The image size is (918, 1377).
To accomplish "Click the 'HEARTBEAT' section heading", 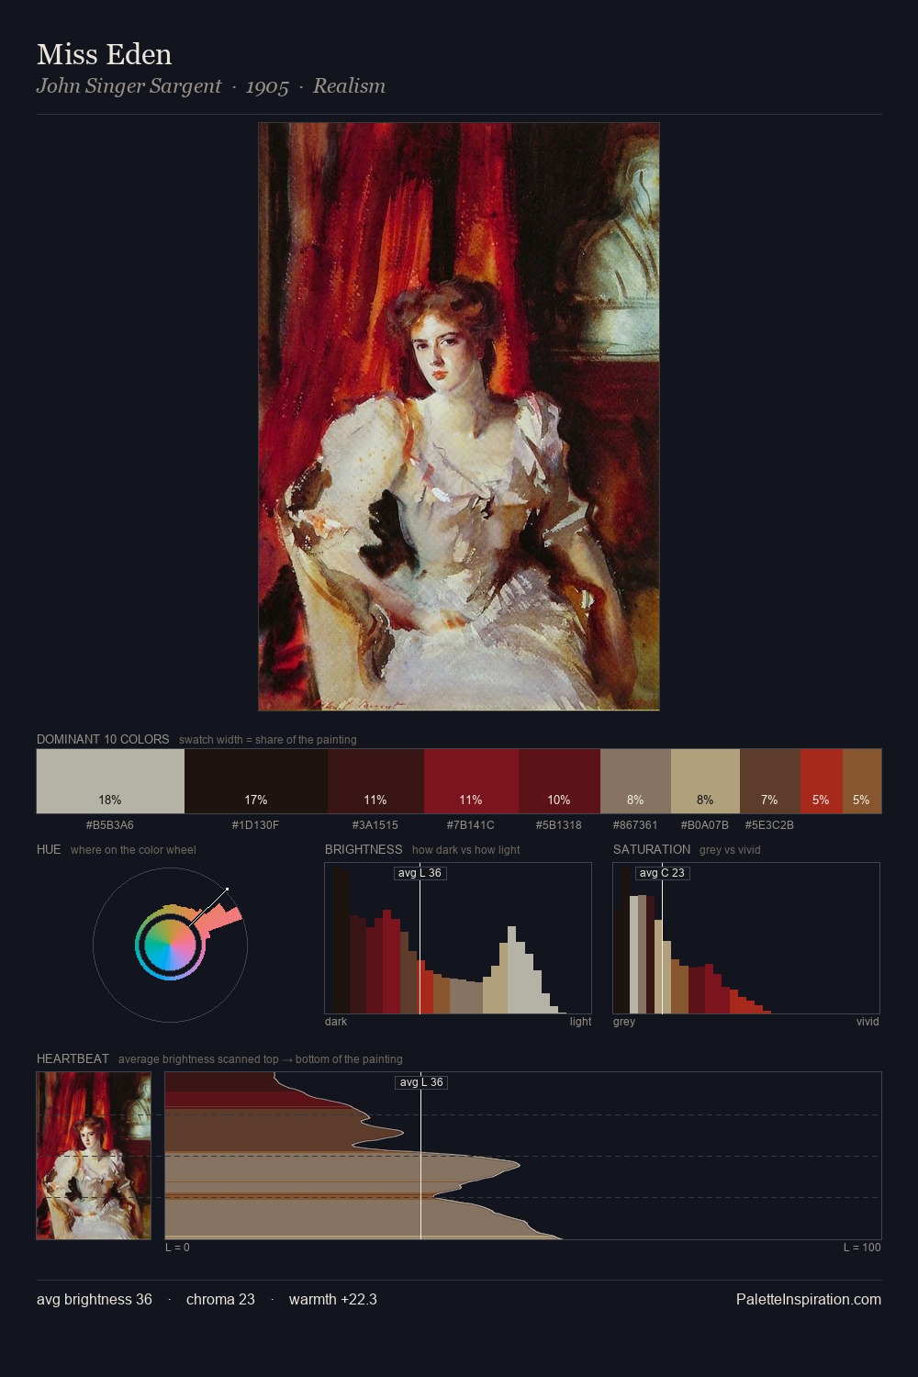I will tap(73, 1058).
